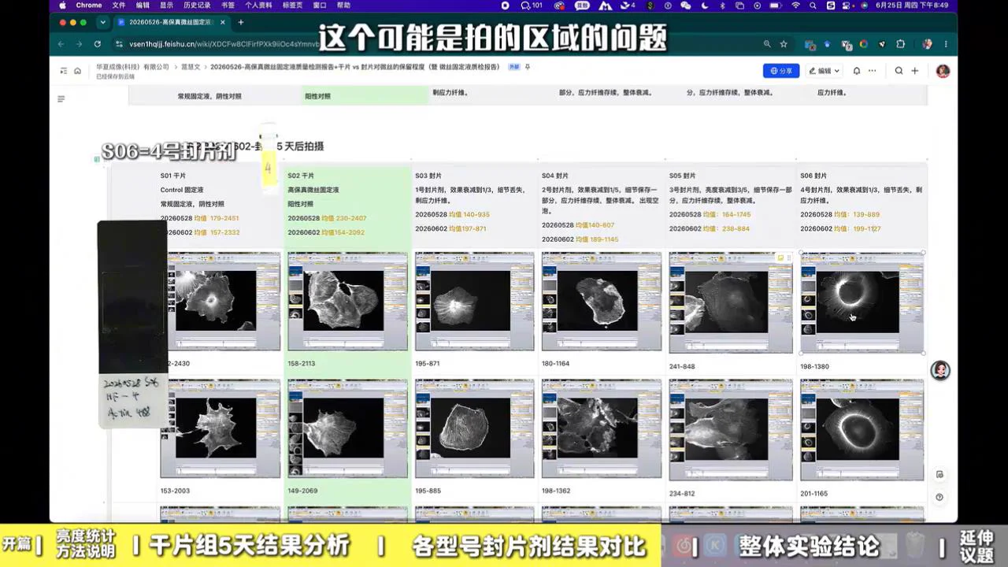The height and width of the screenshot is (567, 1008).
Task: Click the Apple logo menu
Action: pos(62,6)
